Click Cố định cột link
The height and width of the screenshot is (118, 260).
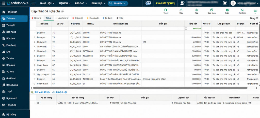60,92
